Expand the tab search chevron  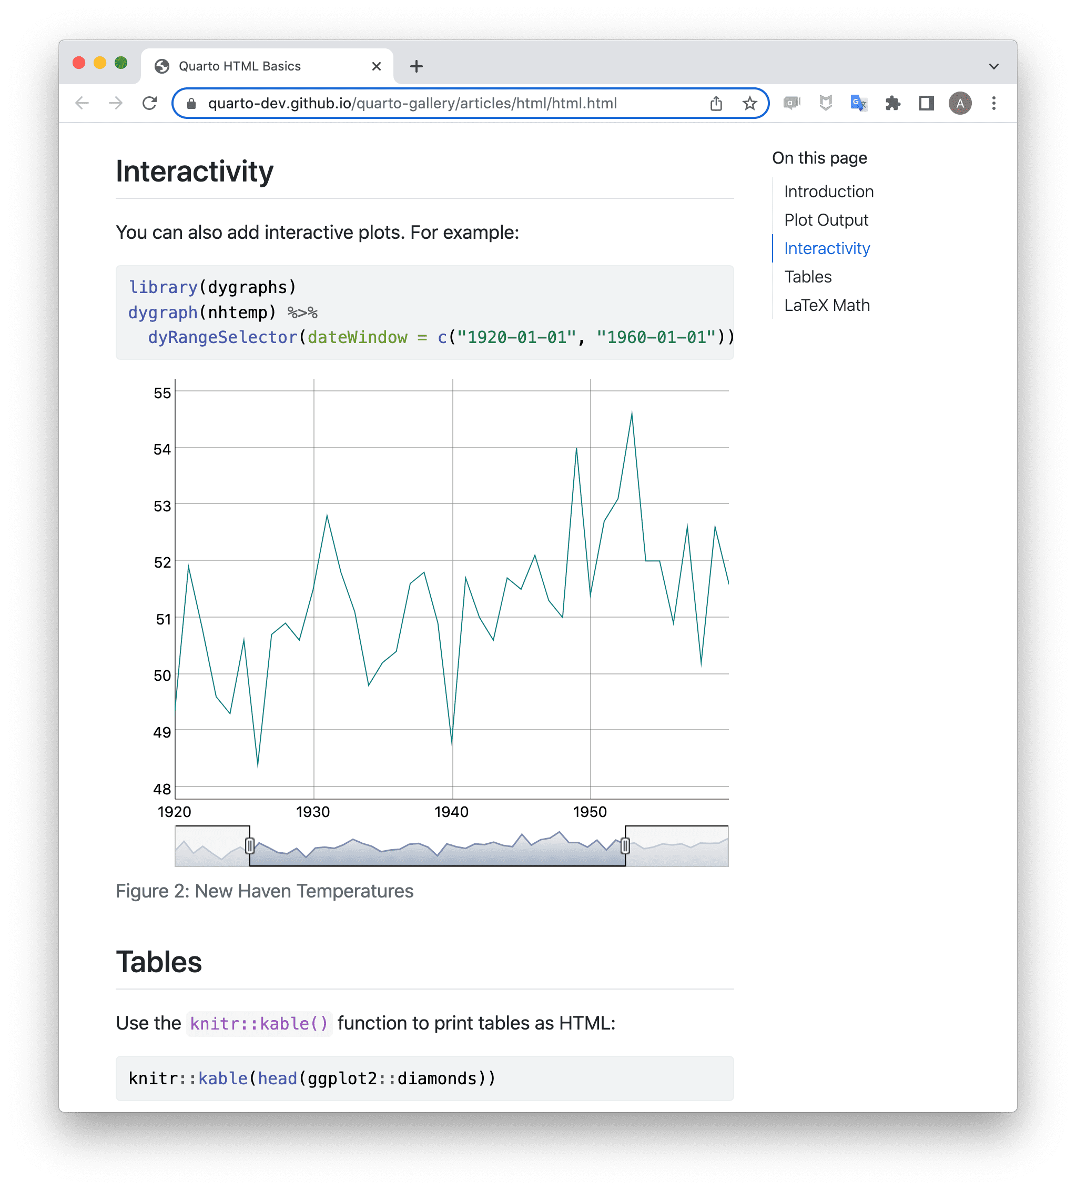[994, 66]
